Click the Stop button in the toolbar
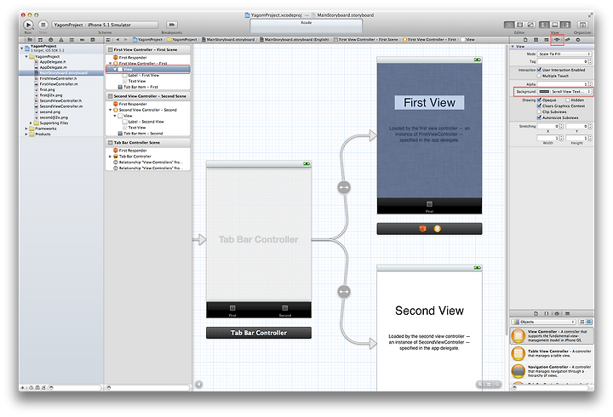613x417 pixels. 43,25
